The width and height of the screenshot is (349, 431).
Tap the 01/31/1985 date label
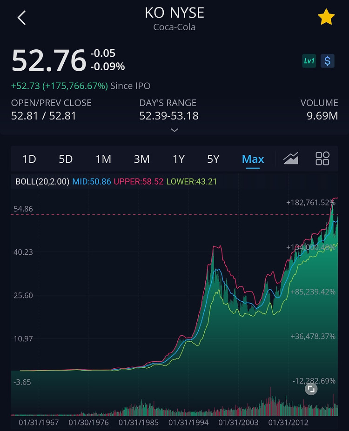138,423
